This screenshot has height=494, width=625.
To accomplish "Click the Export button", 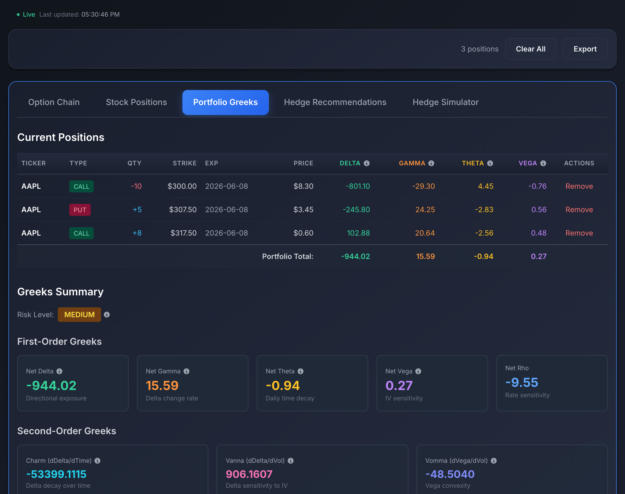I will point(585,49).
